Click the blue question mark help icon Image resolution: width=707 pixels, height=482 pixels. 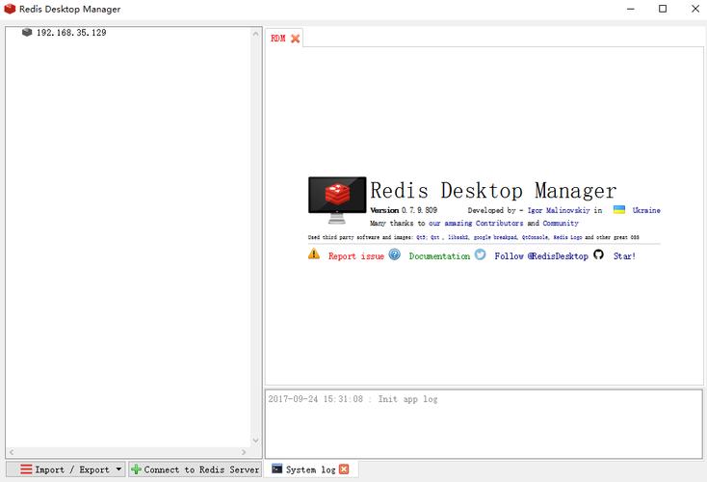pyautogui.click(x=395, y=254)
